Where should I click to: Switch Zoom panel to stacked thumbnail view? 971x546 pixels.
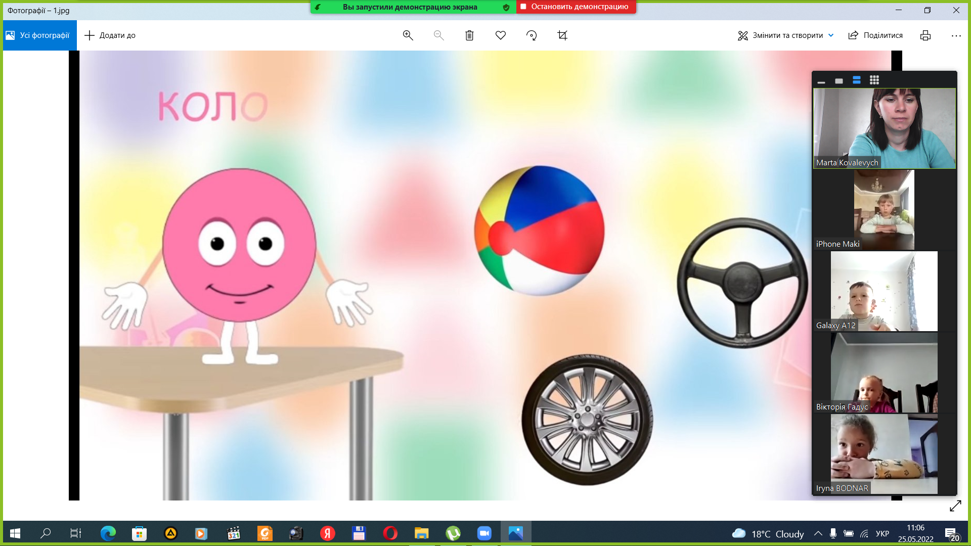pyautogui.click(x=857, y=80)
